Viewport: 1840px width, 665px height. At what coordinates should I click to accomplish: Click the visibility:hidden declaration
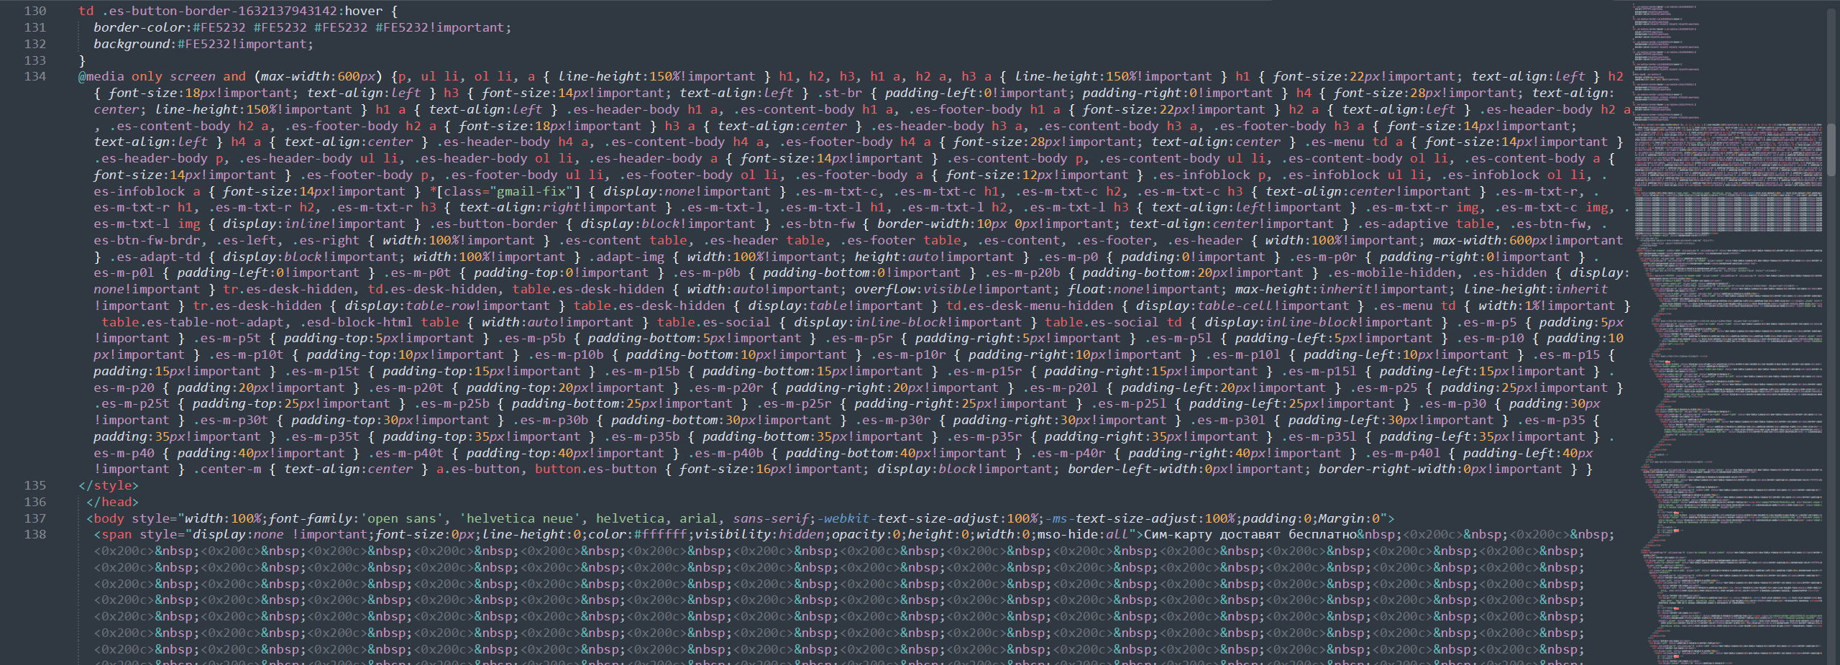point(759,534)
